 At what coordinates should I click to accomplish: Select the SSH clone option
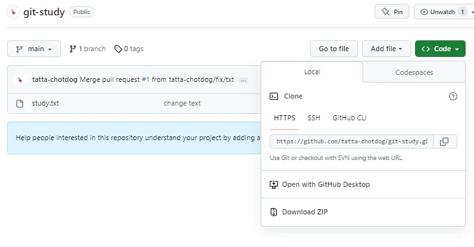pyautogui.click(x=314, y=118)
